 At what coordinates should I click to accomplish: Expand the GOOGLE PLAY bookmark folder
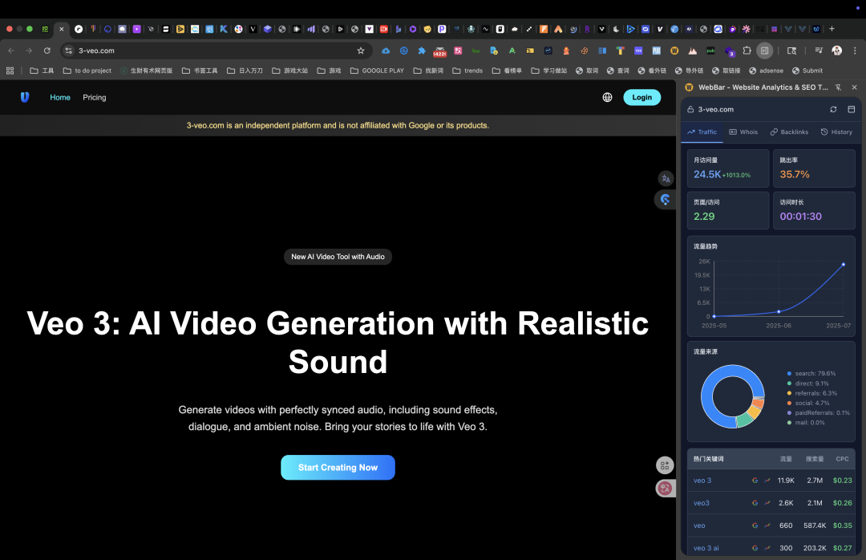(x=377, y=71)
